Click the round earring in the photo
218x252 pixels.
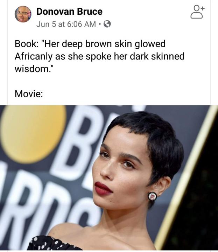click(152, 196)
